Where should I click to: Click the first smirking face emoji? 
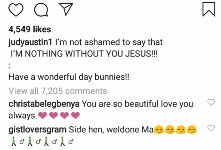click(159, 129)
